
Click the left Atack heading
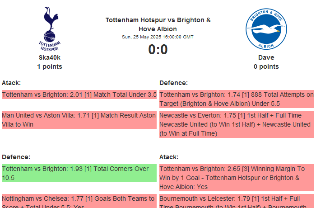click(x=11, y=83)
